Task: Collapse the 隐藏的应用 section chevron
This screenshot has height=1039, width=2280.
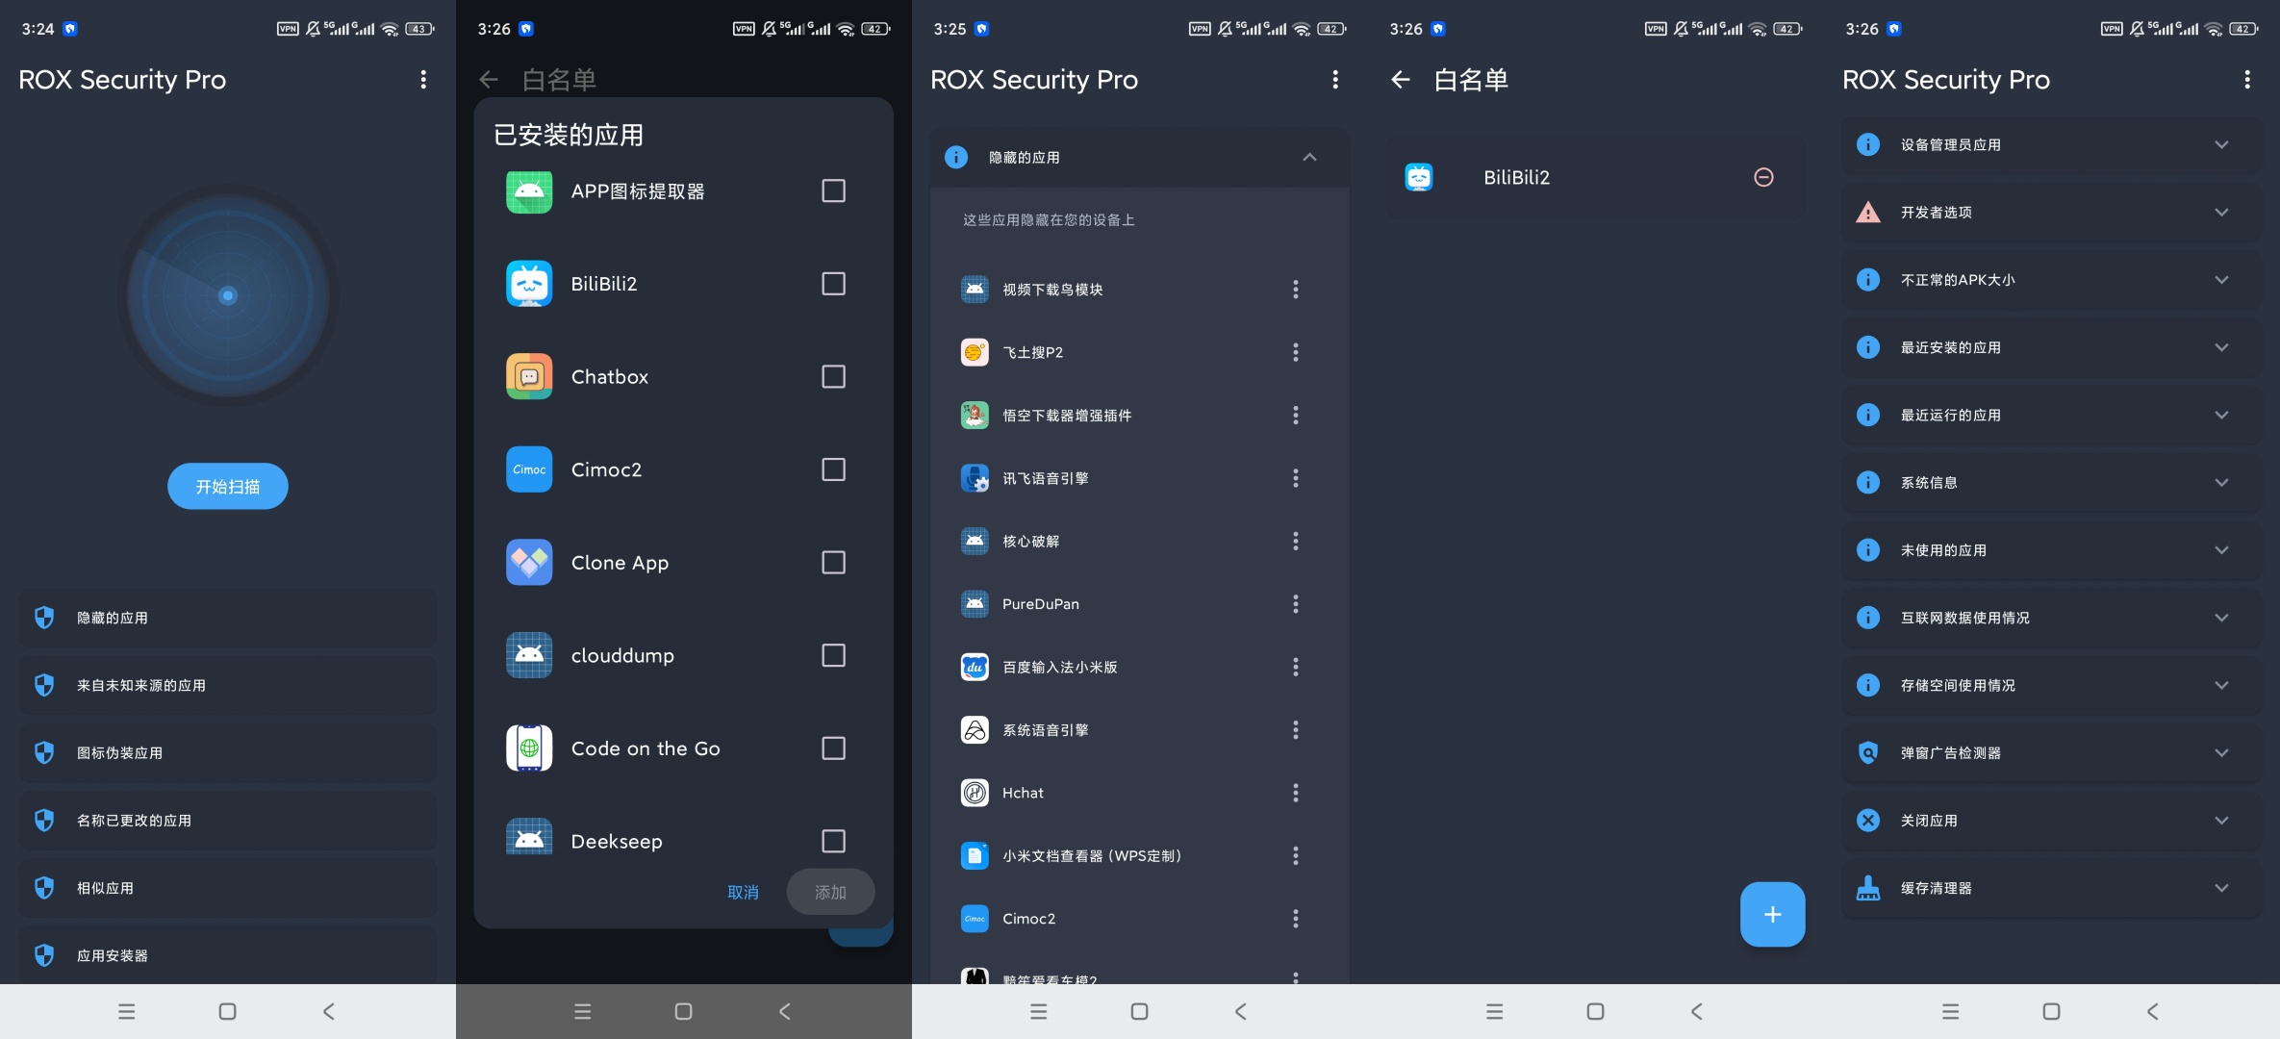Action: click(1309, 157)
